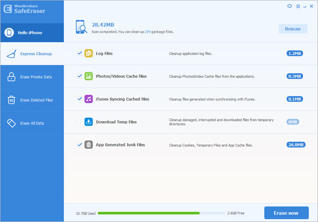Click the 0.3MB size badge
This screenshot has width=318, height=222.
point(295,76)
